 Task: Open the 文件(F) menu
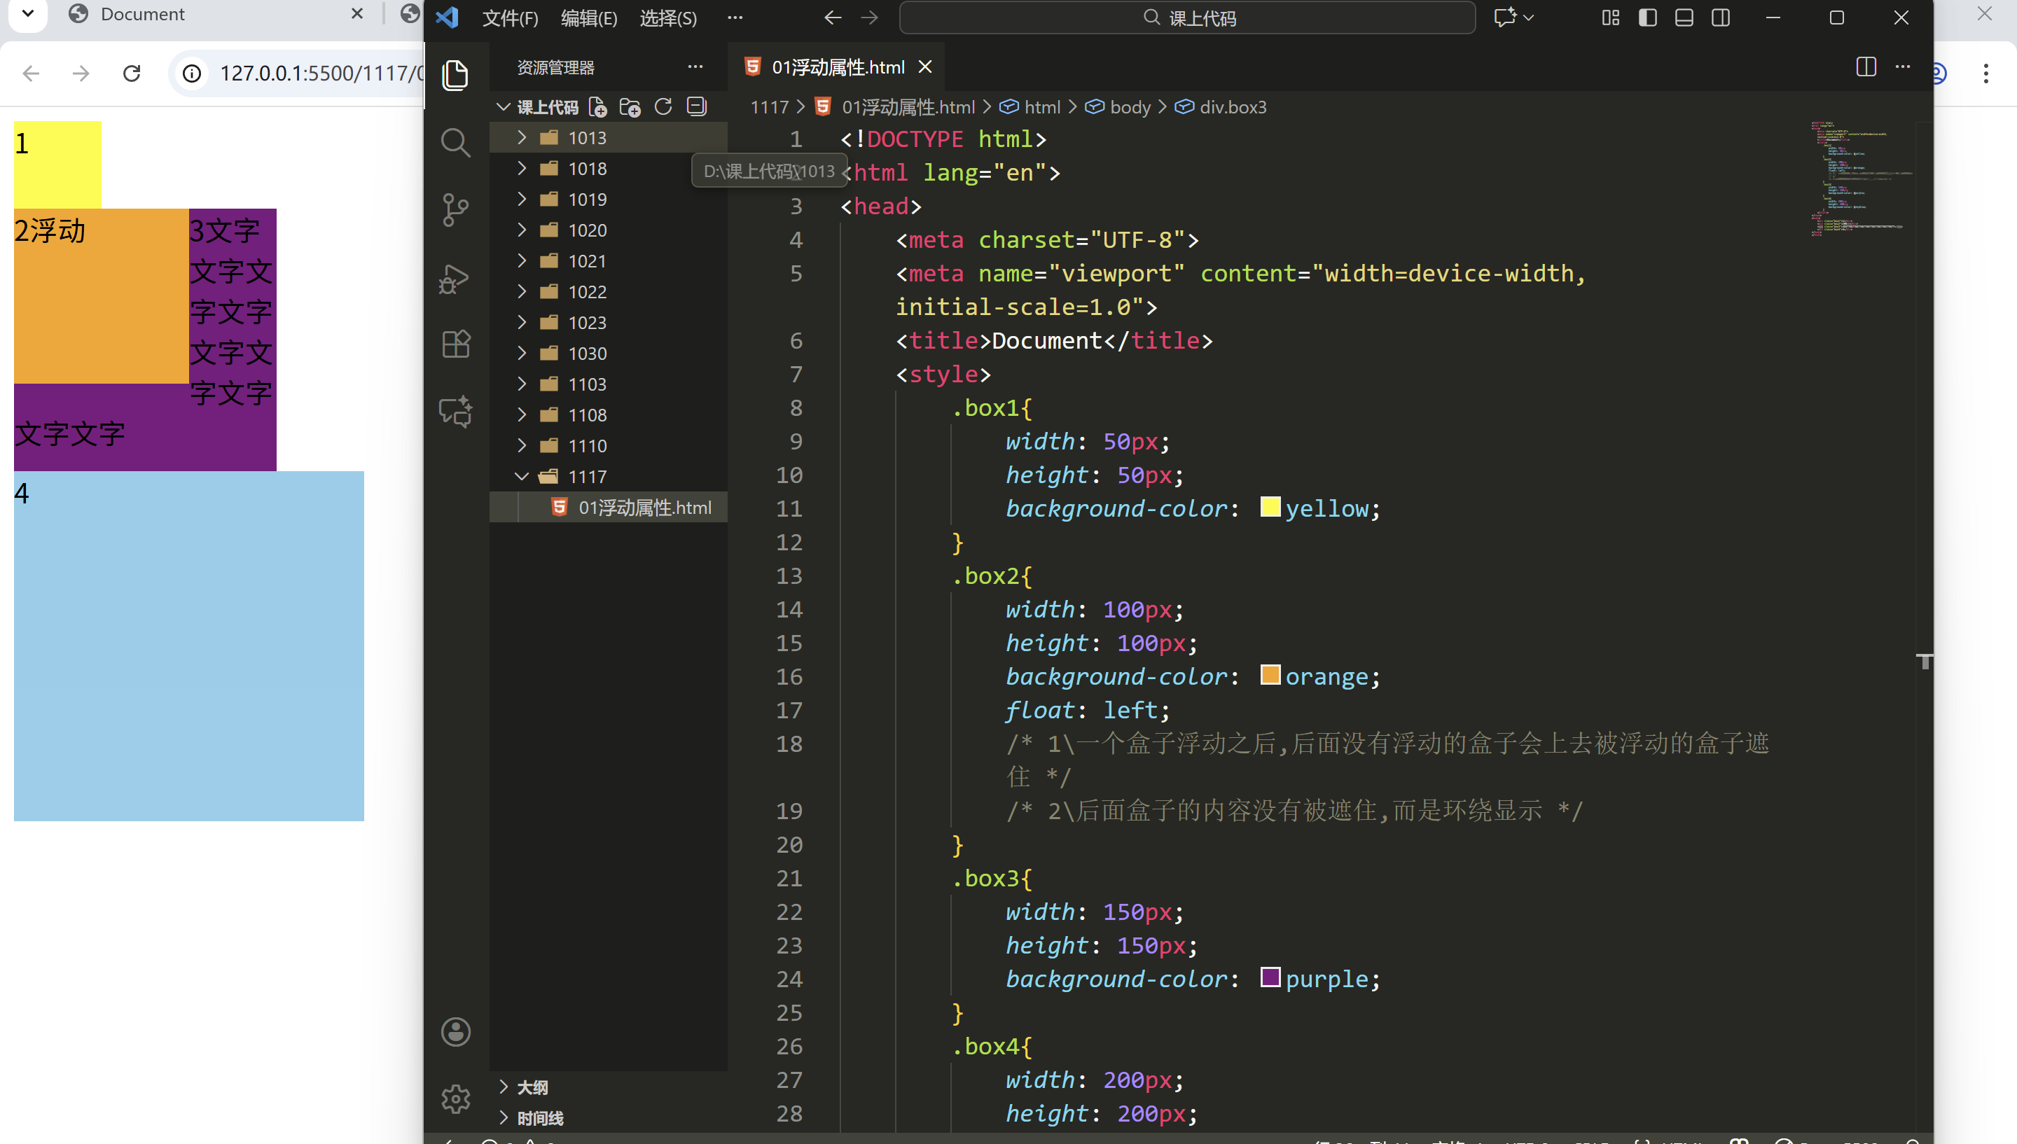510,18
